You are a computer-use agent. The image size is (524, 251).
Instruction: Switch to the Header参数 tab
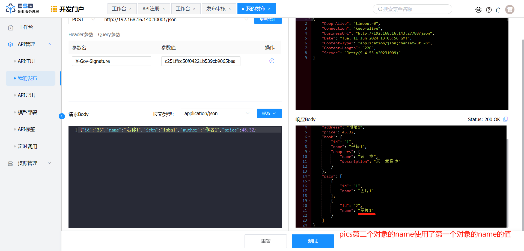[81, 35]
